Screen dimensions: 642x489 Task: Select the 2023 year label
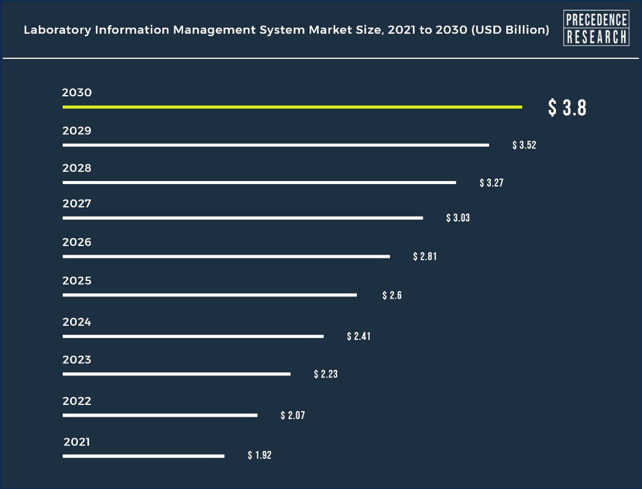[x=77, y=360]
